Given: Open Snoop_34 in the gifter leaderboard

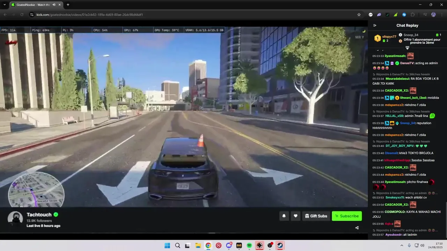Looking at the screenshot, I should [x=411, y=35].
